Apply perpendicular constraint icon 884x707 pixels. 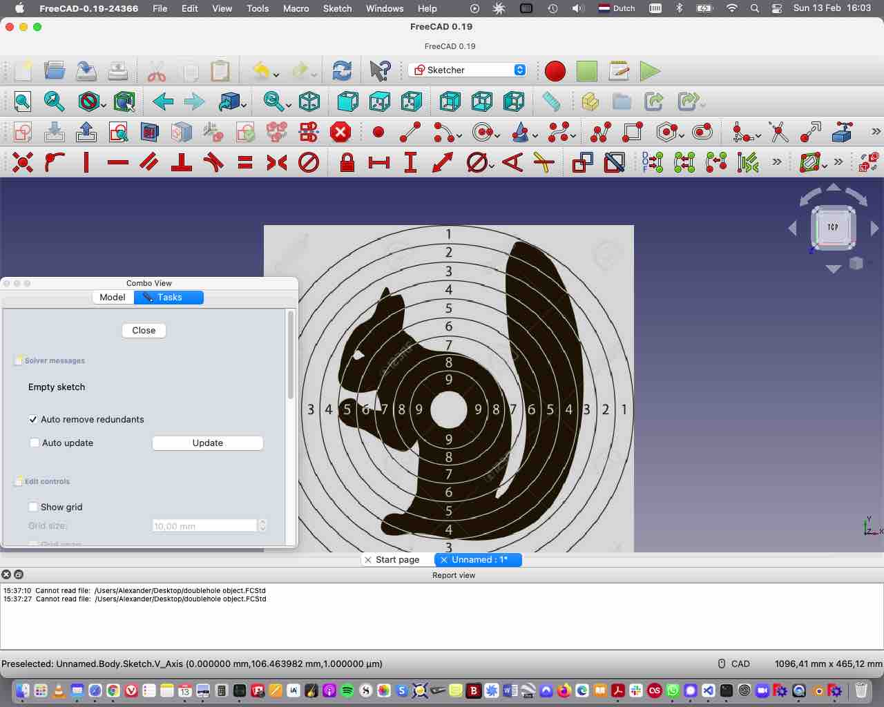tap(181, 163)
